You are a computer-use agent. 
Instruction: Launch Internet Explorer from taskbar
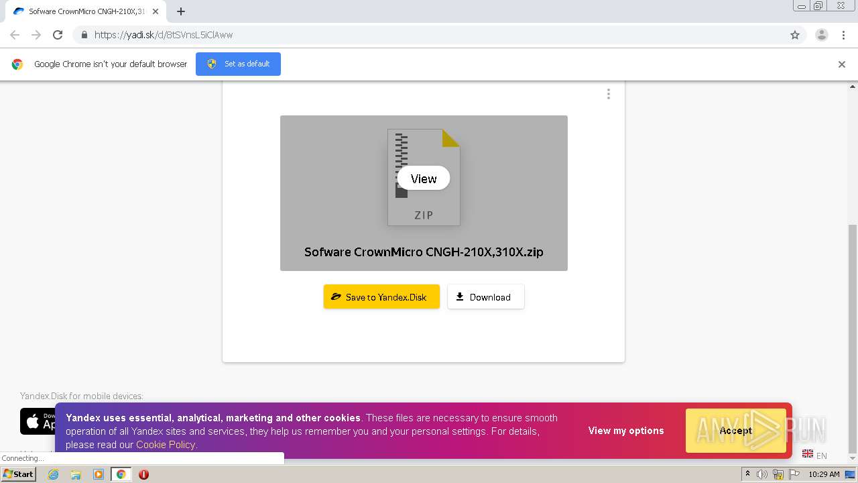point(53,474)
